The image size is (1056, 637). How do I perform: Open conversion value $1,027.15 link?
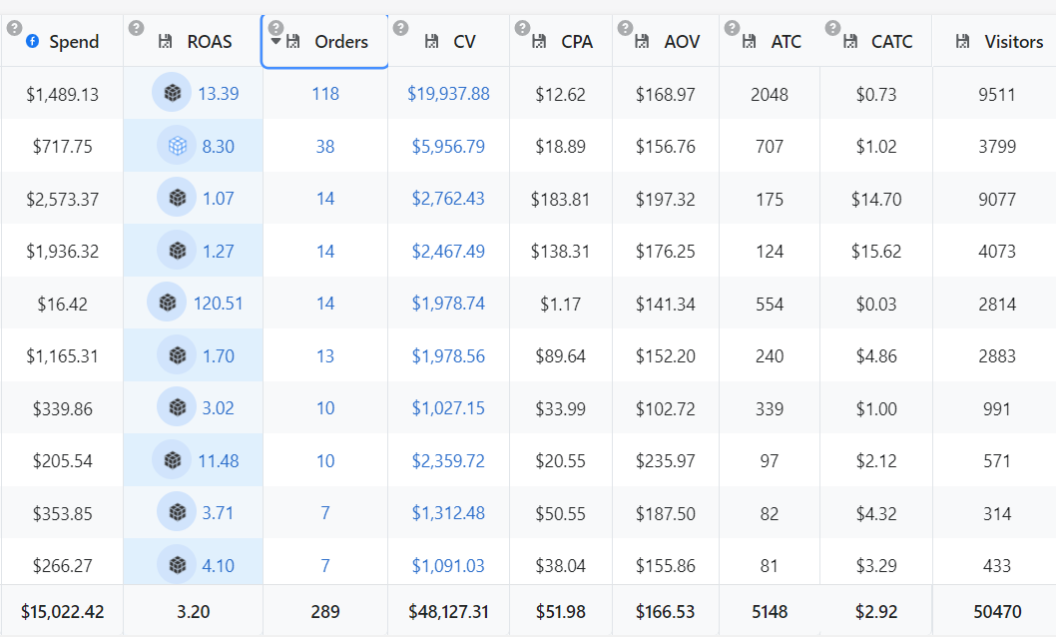(x=448, y=408)
